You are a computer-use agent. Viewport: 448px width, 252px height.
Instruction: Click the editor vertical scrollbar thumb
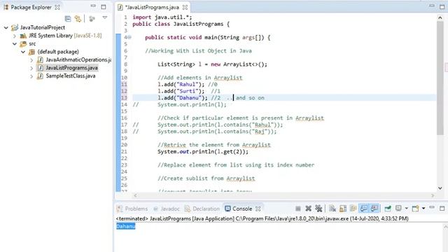pyautogui.click(x=440, y=78)
